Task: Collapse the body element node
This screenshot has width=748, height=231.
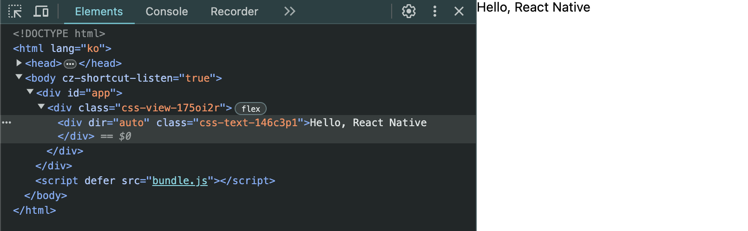Action: [x=19, y=77]
